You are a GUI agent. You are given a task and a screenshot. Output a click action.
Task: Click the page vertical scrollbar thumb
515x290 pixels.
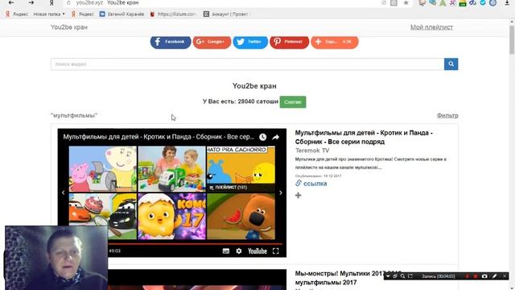click(512, 39)
